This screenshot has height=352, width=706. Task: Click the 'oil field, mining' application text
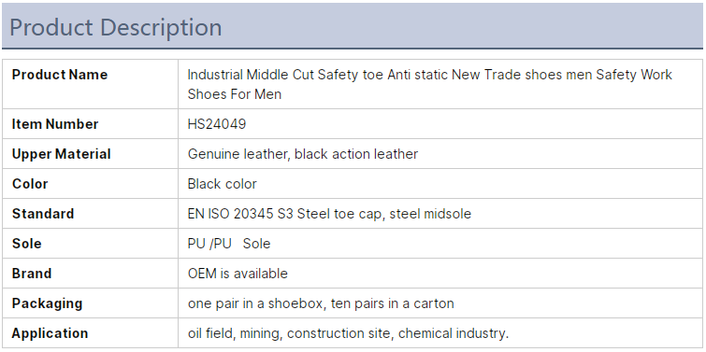click(x=235, y=333)
